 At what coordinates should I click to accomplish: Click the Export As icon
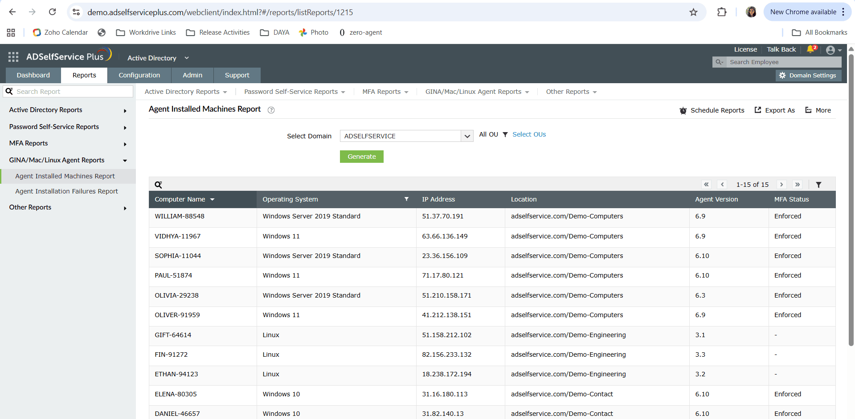click(x=758, y=110)
